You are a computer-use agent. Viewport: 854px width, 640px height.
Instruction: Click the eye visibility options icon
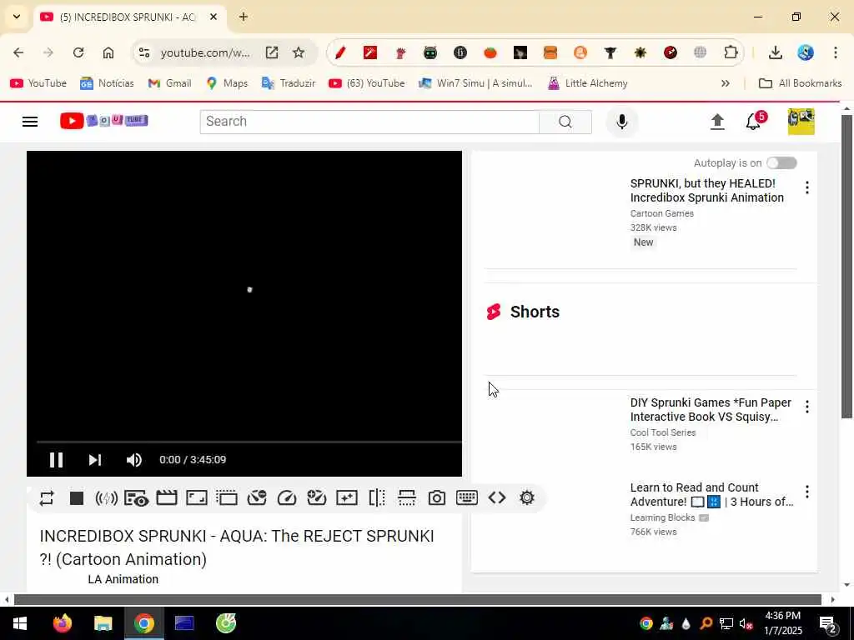tap(136, 498)
